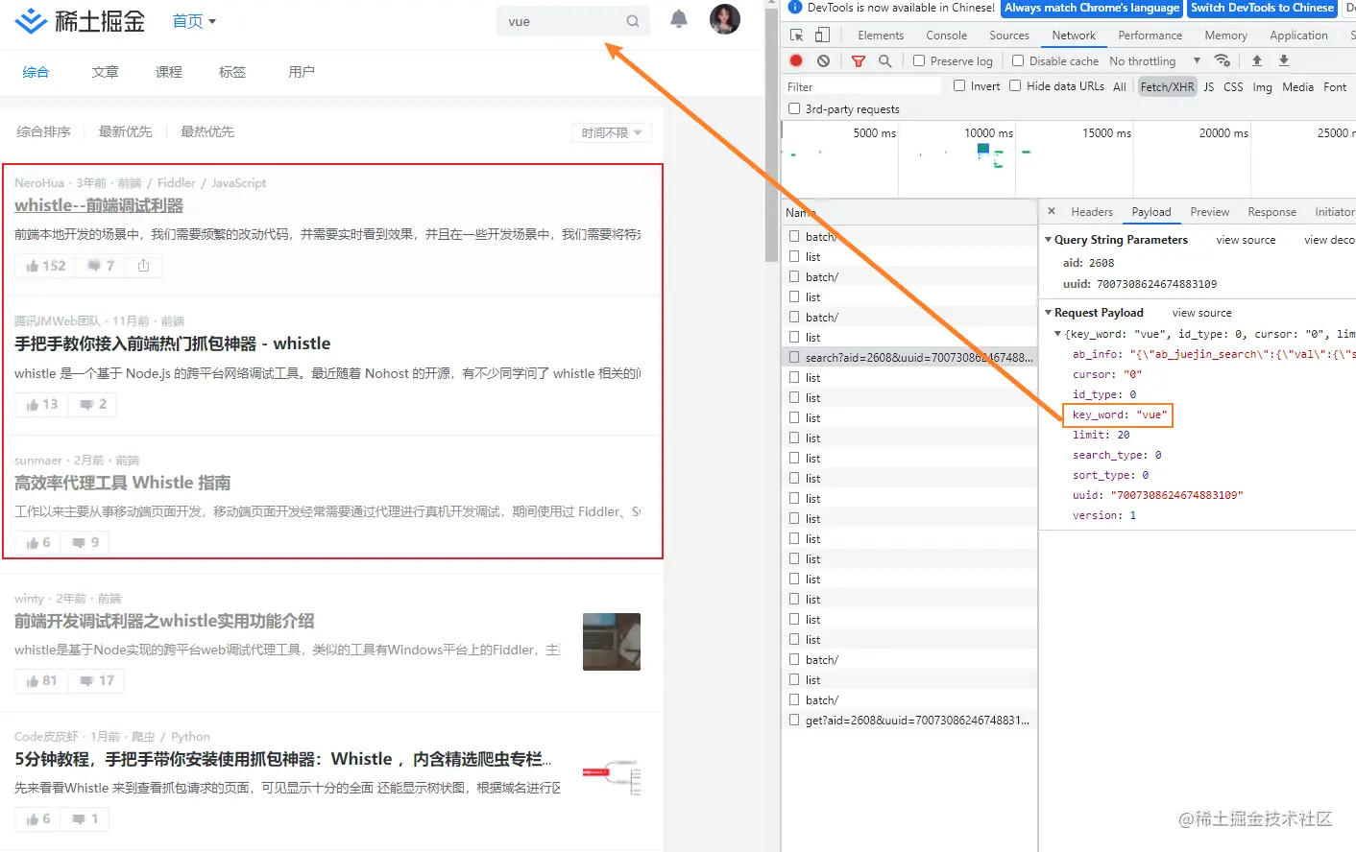1356x852 pixels.
Task: Click the Juejin logo icon
Action: click(x=32, y=21)
